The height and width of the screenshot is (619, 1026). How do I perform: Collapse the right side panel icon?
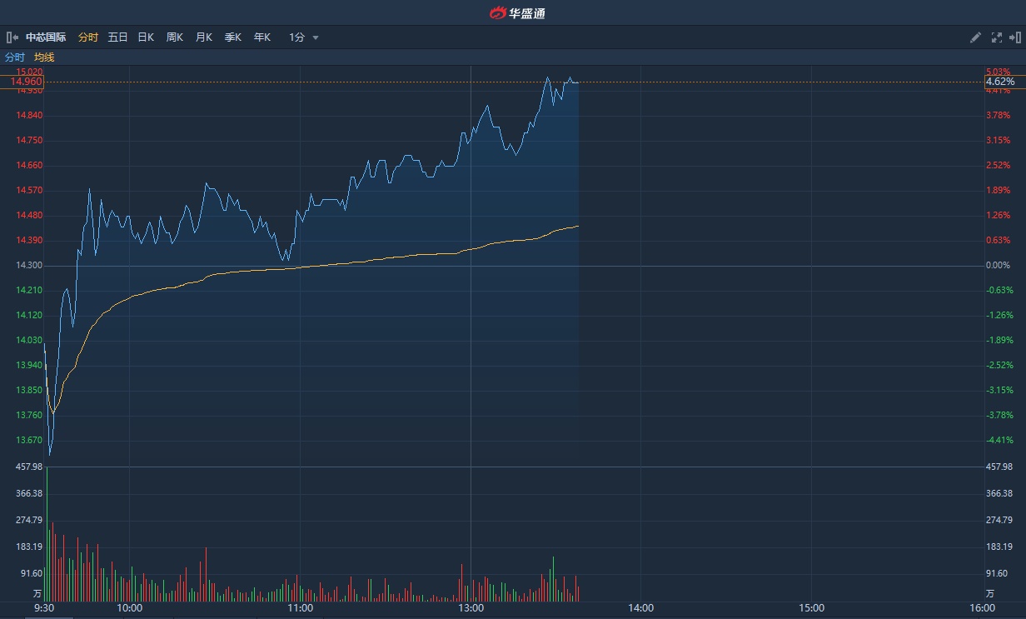point(1014,37)
